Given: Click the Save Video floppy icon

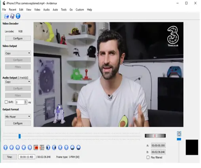Looking at the screenshot, I should [12, 16].
